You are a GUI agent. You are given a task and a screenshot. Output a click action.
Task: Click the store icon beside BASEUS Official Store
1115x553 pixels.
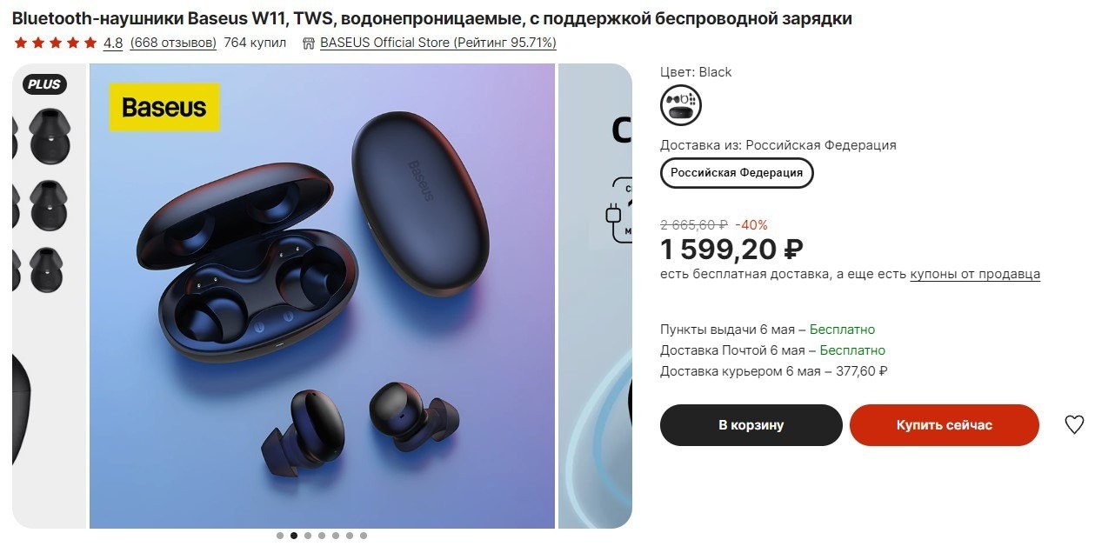click(x=308, y=43)
